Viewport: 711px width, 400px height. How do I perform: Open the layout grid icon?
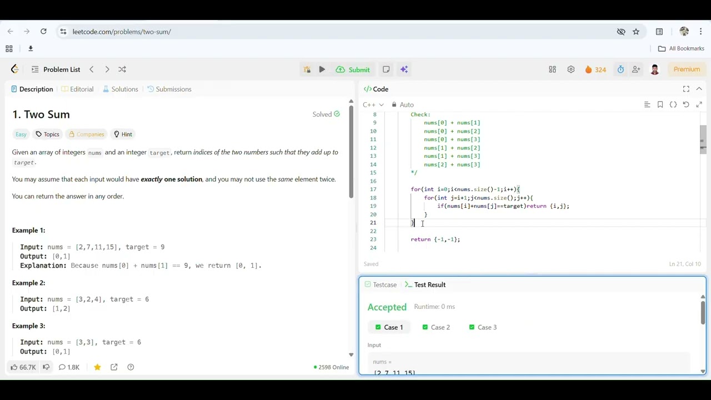tap(552, 69)
